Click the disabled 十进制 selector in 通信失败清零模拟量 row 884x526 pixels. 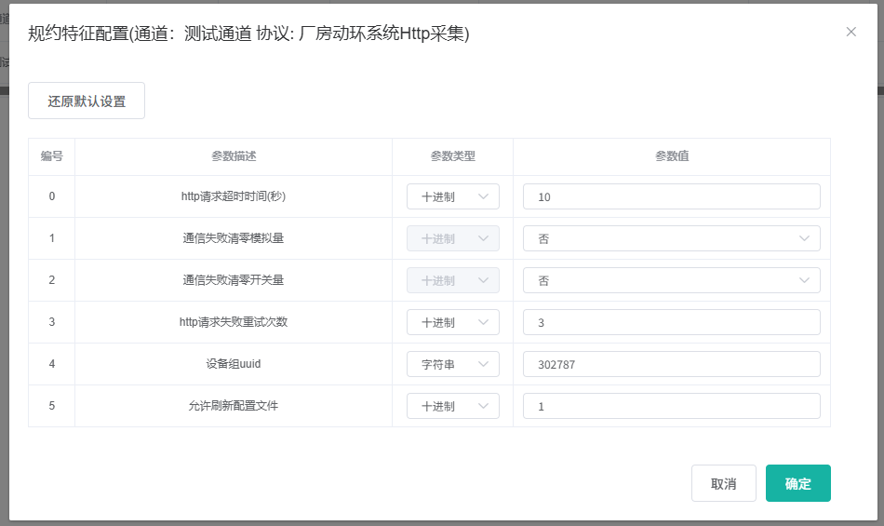pos(453,238)
